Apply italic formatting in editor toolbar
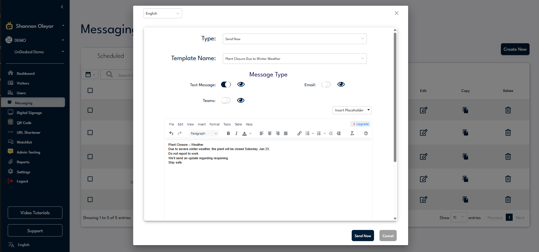This screenshot has height=252, width=539. (x=236, y=133)
